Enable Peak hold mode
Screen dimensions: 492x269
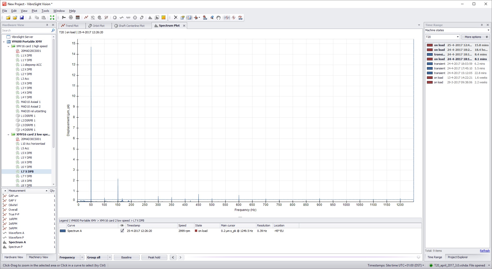(154, 257)
